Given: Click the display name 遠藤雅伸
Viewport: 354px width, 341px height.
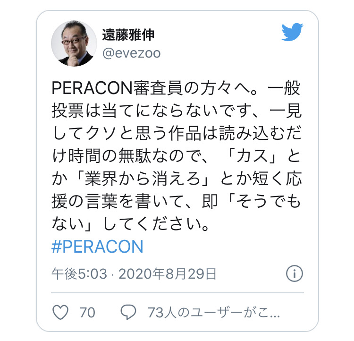Looking at the screenshot, I should click(x=128, y=35).
